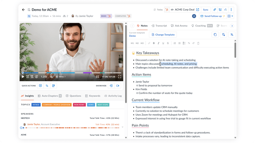Screen dimensions: 255x143
Task: Expand Jamie Taylor speaker row chevron
Action: click(123, 127)
